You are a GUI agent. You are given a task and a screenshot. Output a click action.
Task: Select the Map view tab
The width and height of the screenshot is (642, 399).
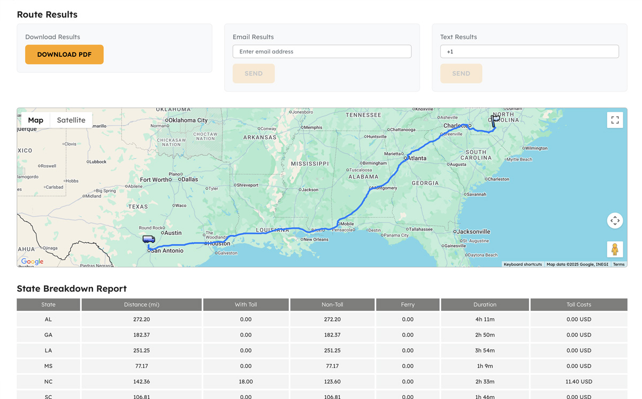(35, 120)
